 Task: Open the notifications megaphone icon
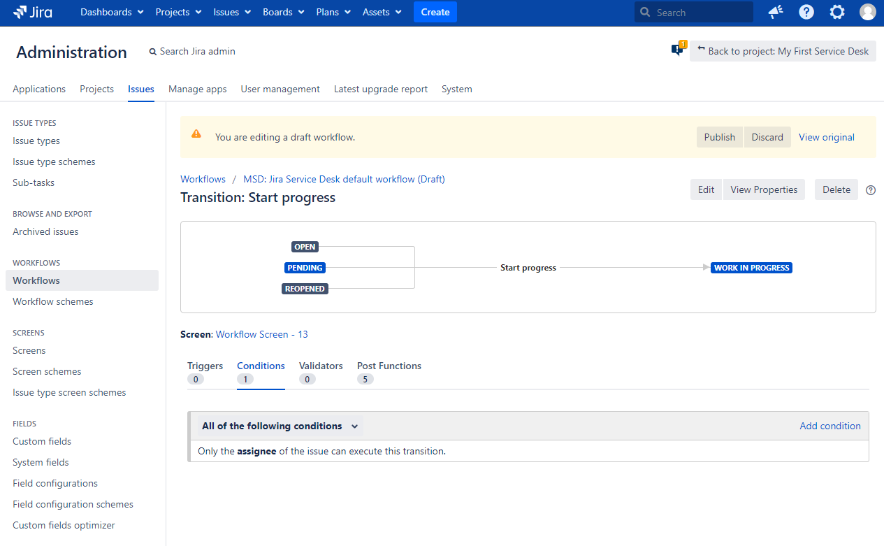tap(775, 12)
